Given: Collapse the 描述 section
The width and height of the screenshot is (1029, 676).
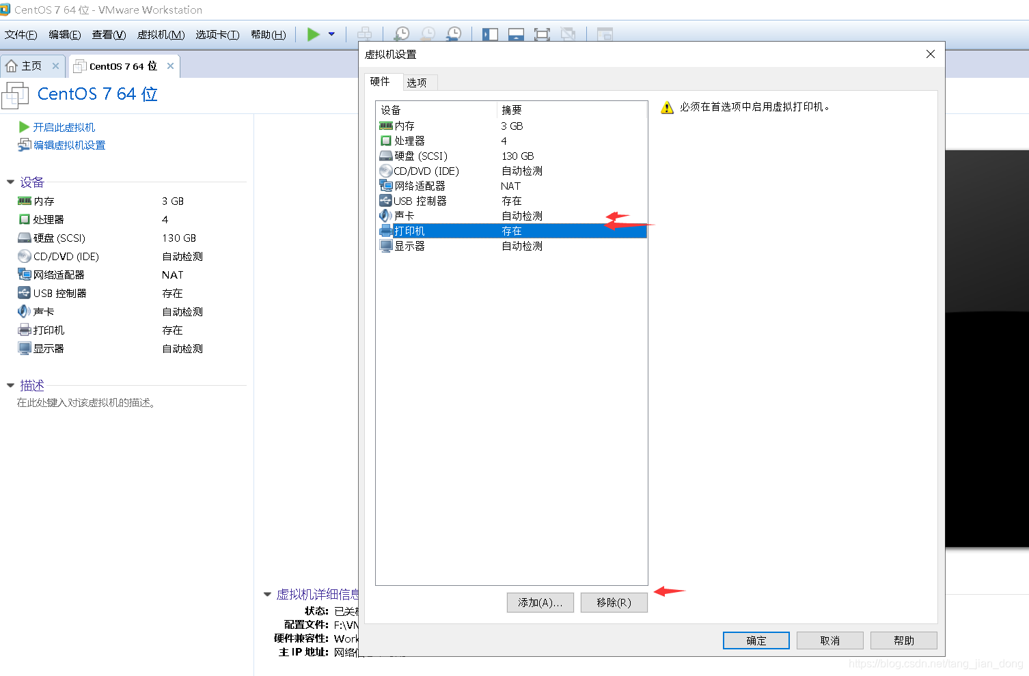Looking at the screenshot, I should click(10, 385).
